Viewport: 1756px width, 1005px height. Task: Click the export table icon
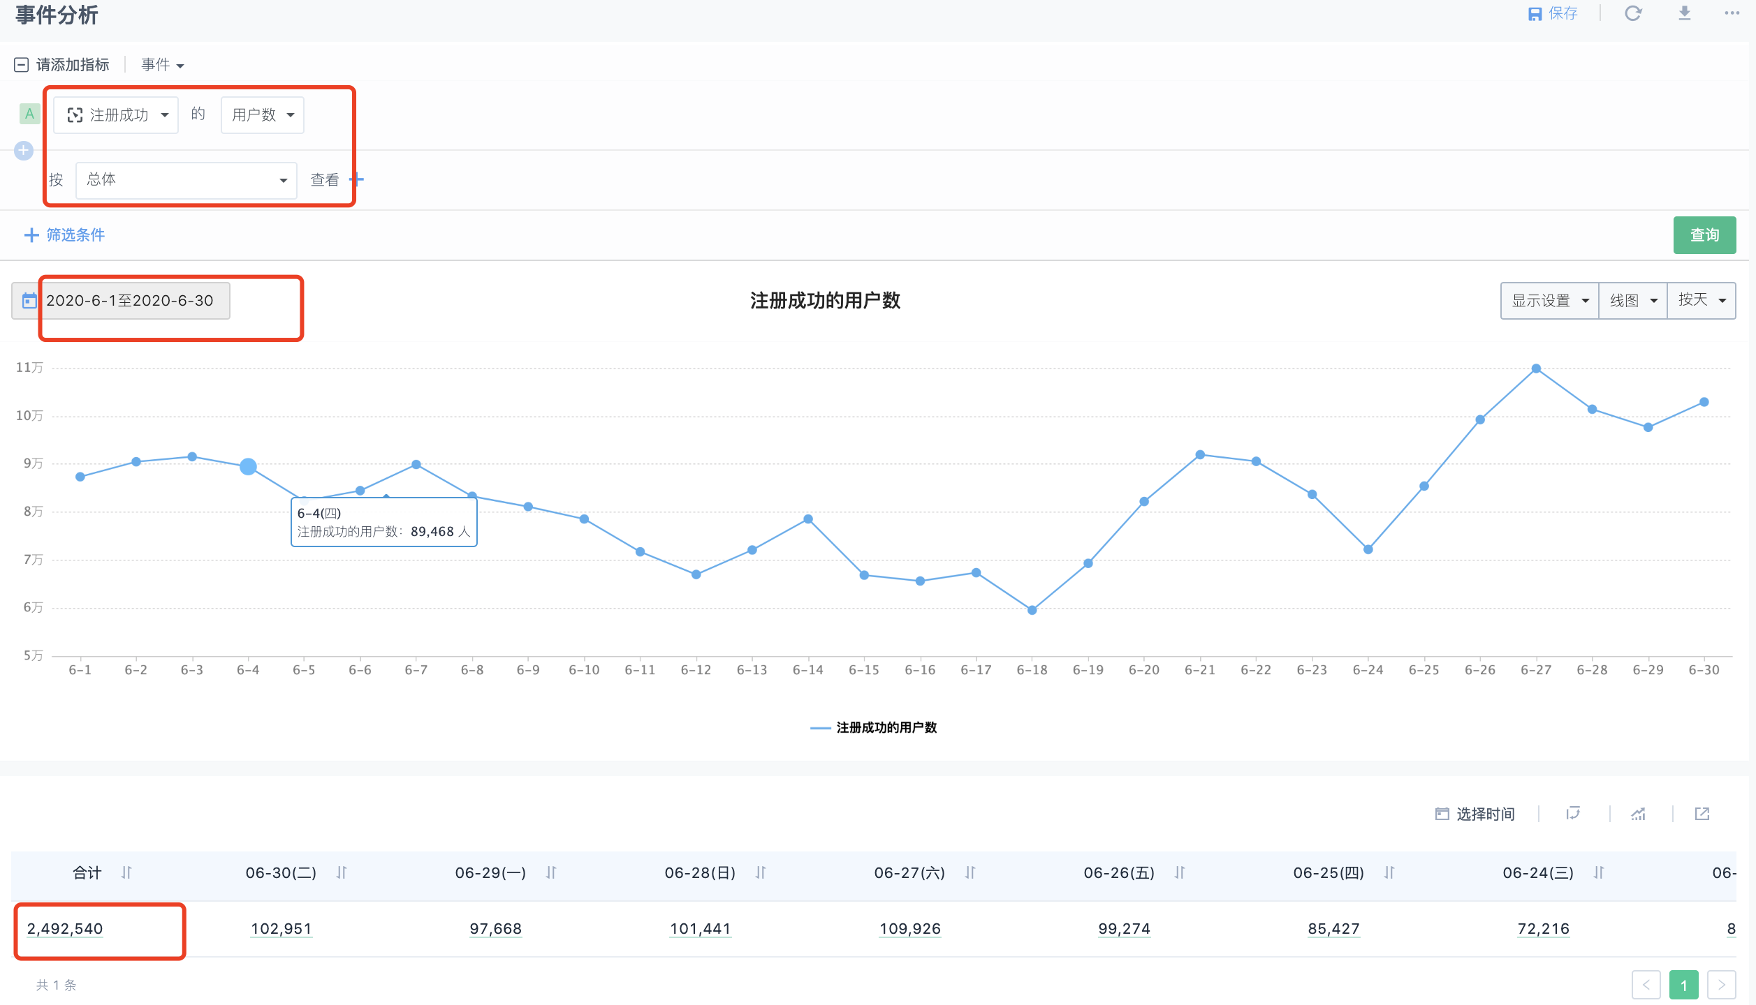click(x=1702, y=813)
